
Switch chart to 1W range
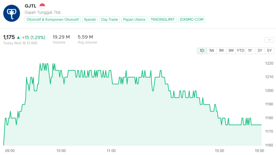pos(212,50)
